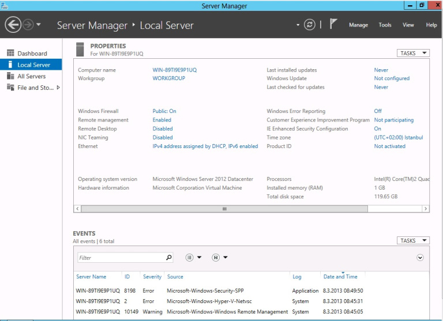The height and width of the screenshot is (321, 443).
Task: Open the Dashboard icon in sidebar
Action: (10, 54)
